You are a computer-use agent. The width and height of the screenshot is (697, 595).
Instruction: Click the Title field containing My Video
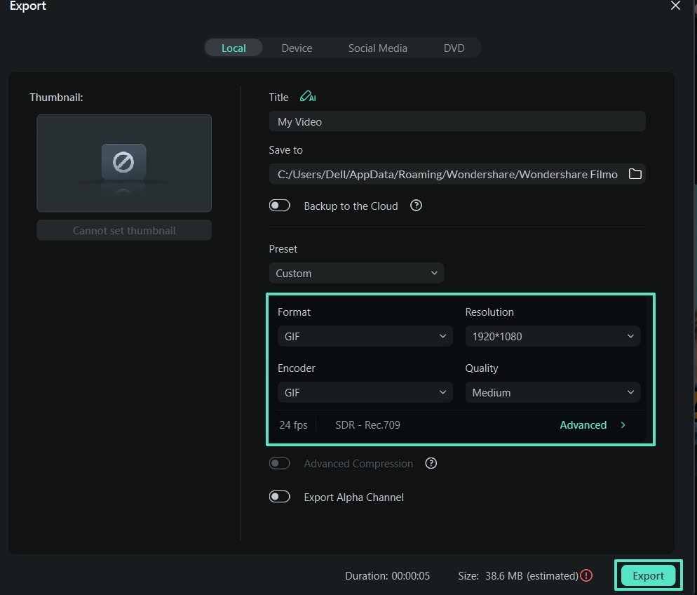(x=457, y=121)
